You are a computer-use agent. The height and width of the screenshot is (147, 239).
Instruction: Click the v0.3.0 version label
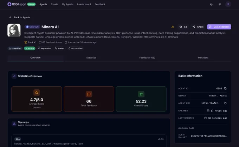tap(161, 139)
